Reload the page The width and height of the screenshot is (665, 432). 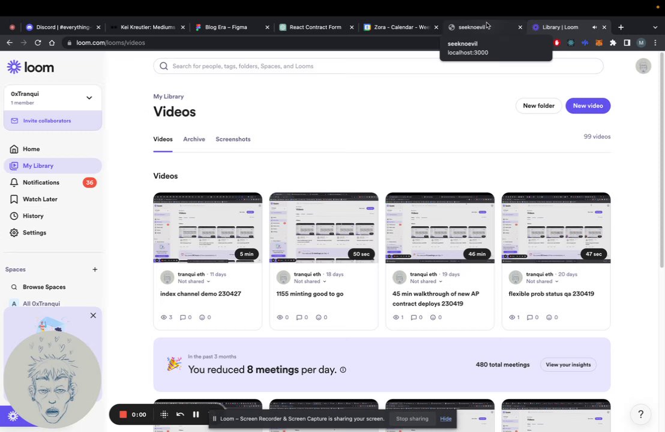[38, 43]
